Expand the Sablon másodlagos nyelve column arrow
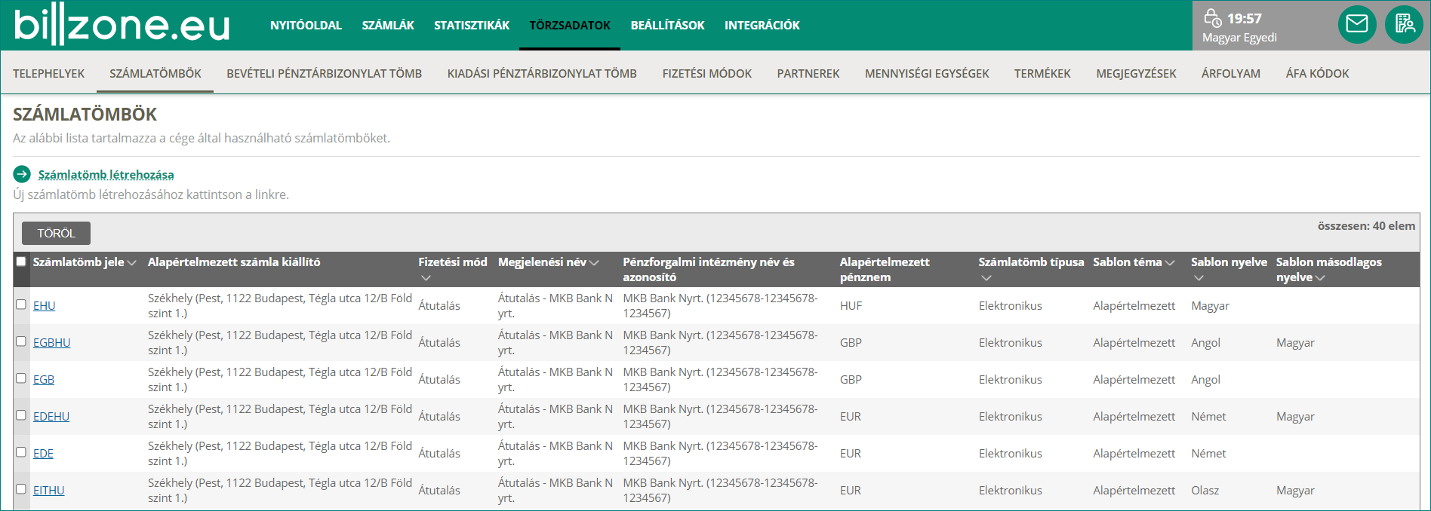The height and width of the screenshot is (511, 1431). click(1320, 278)
